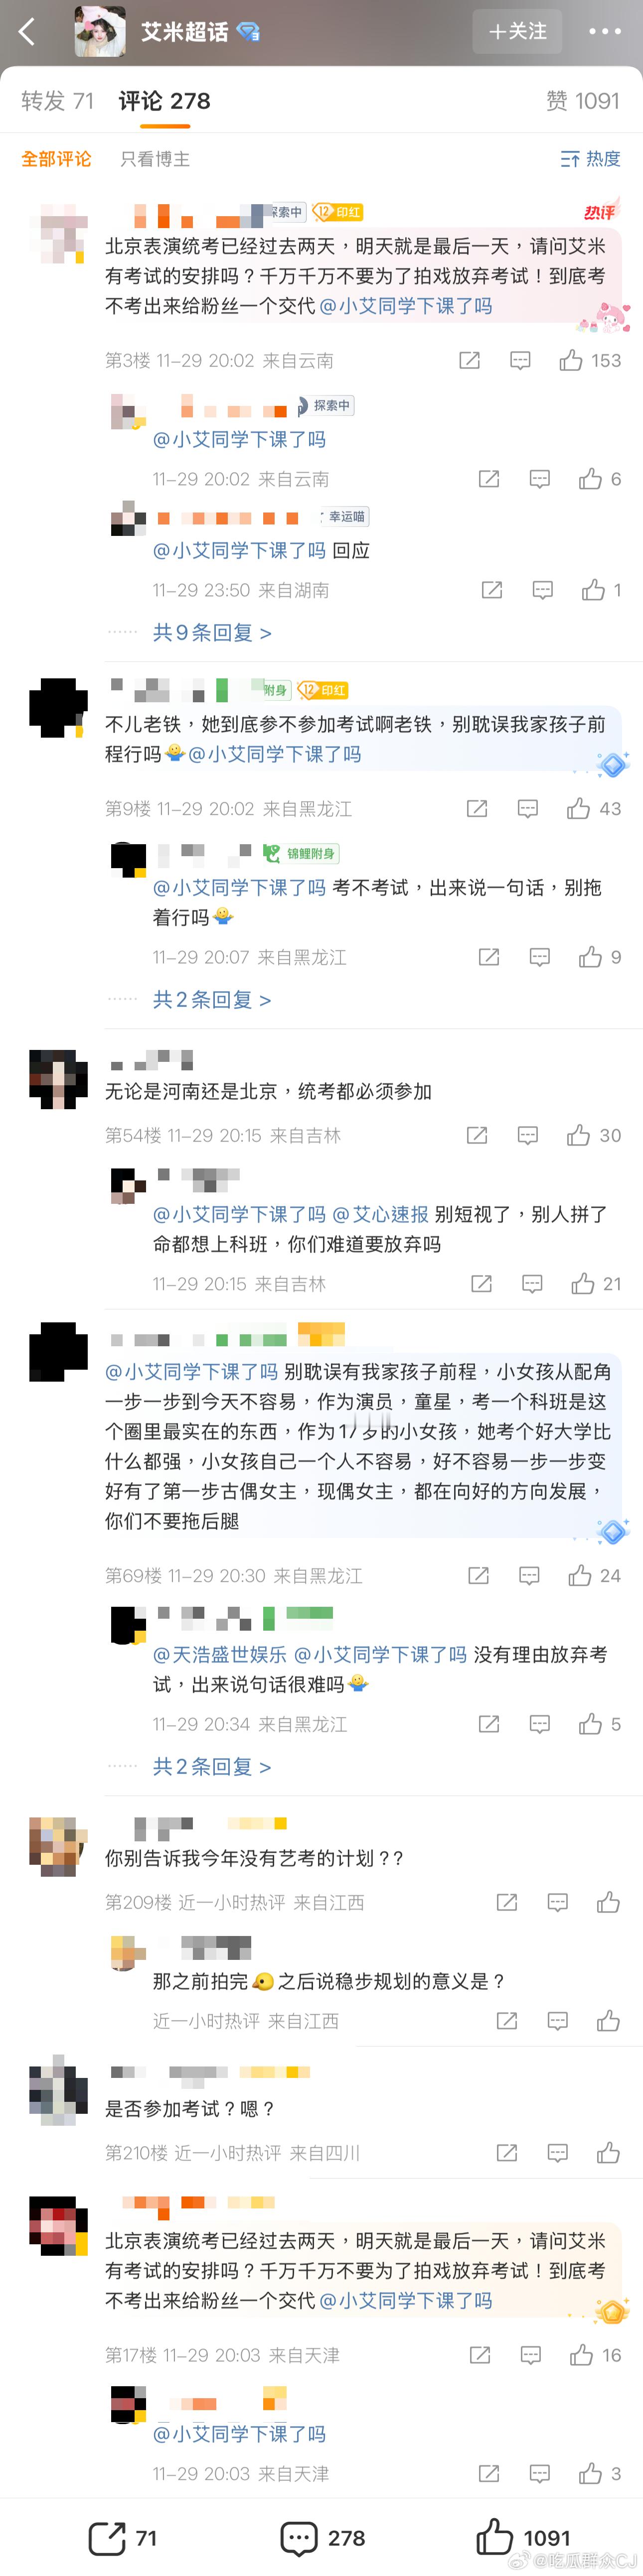Open the 艾米超话 profile avatar
The width and height of the screenshot is (643, 2576).
click(x=100, y=32)
